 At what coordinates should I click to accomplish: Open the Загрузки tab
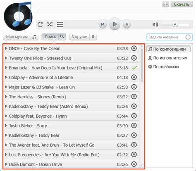(x=79, y=37)
